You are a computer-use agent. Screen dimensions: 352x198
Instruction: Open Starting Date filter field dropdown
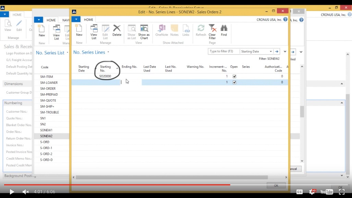tap(271, 51)
